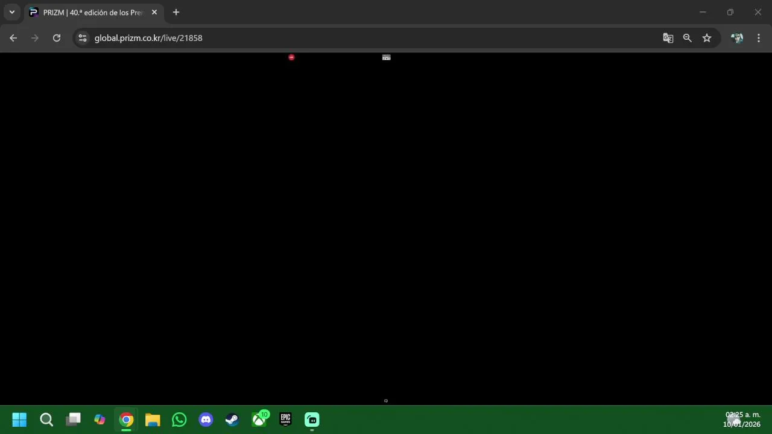Open Steam from the taskbar

232,420
